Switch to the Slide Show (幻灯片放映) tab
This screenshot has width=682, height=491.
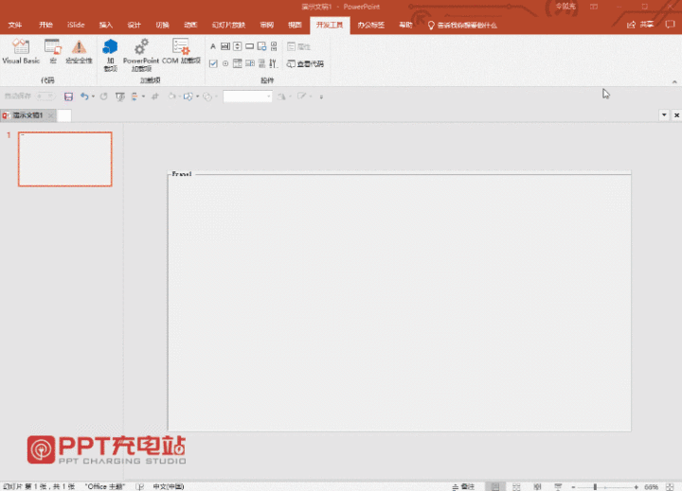228,26
